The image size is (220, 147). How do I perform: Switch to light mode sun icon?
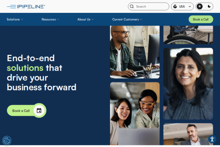[x=199, y=7]
